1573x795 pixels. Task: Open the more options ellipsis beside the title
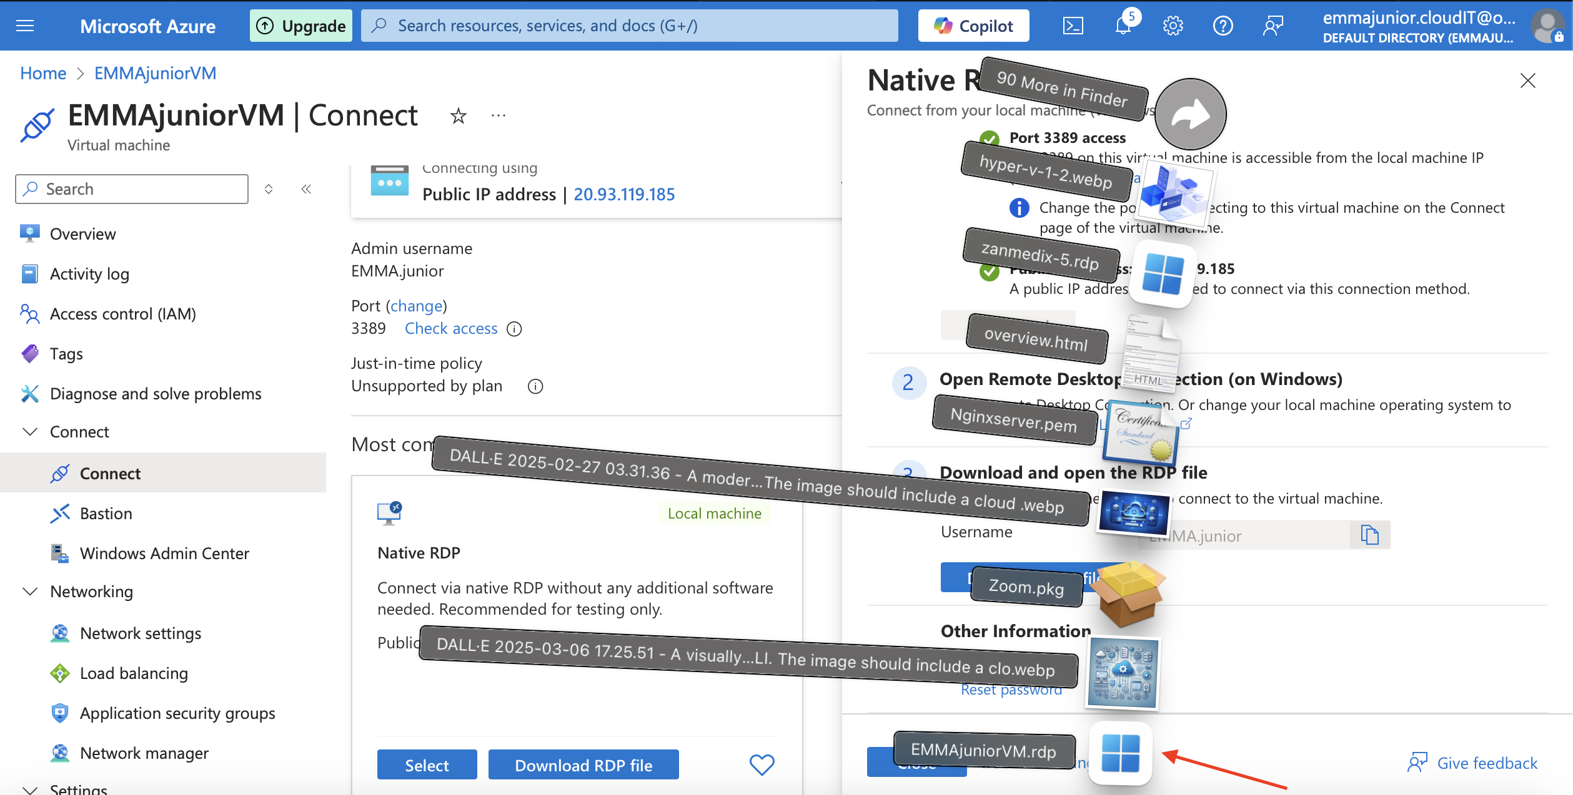coord(499,115)
